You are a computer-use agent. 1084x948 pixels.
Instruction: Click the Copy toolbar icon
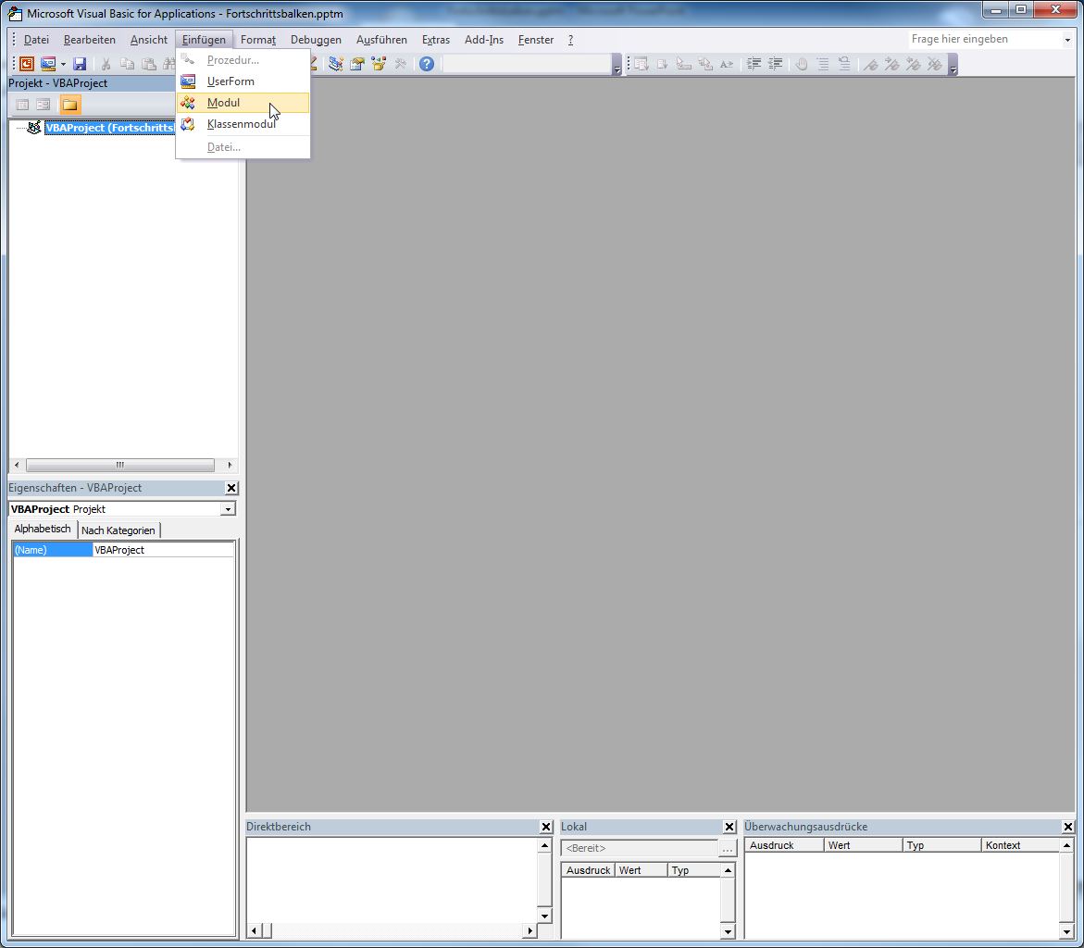(x=127, y=64)
